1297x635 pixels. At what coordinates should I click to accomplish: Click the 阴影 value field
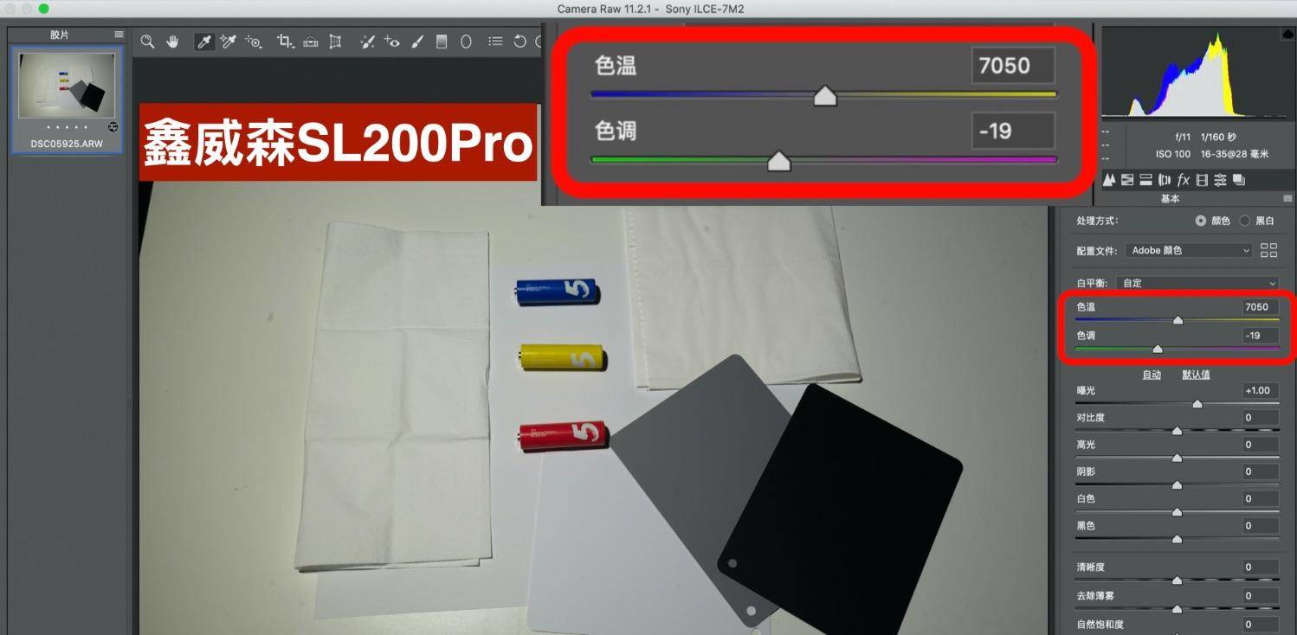[1259, 471]
